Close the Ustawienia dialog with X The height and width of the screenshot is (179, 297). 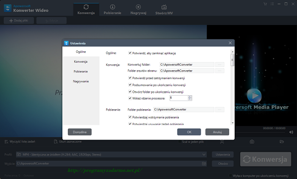pyautogui.click(x=230, y=43)
